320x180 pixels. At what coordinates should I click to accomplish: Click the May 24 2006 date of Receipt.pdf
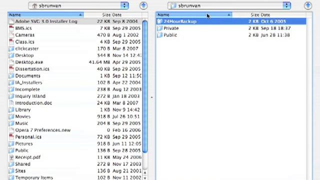(x=126, y=157)
